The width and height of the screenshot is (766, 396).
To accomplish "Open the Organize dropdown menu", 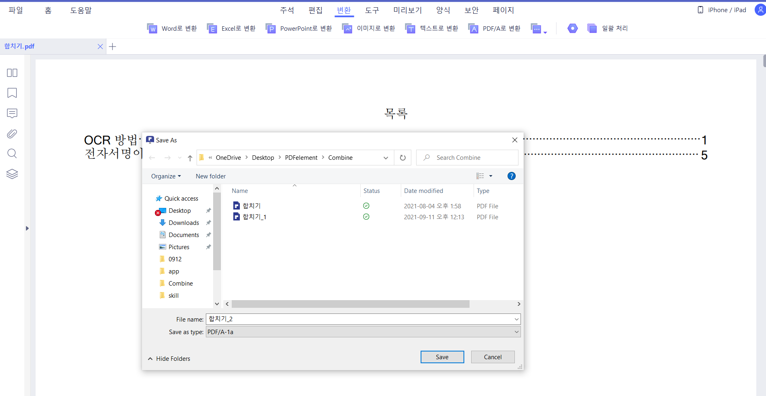I will tap(166, 176).
